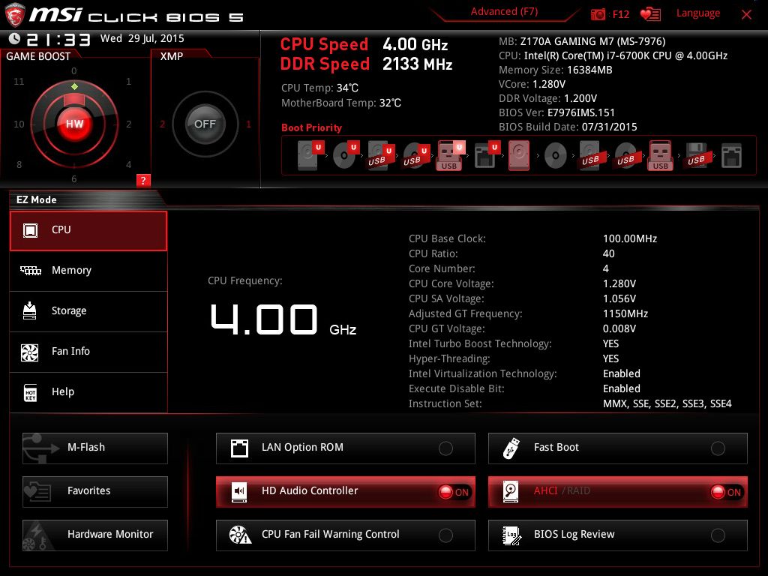This screenshot has width=768, height=576.
Task: Click the CPU Fan Fail Warning icon
Action: pyautogui.click(x=240, y=535)
